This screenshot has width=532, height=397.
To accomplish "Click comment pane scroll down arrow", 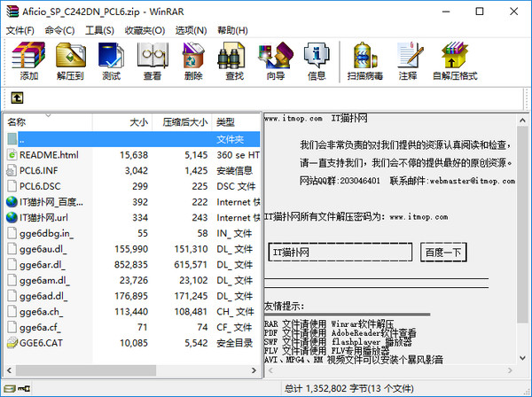I will (522, 358).
